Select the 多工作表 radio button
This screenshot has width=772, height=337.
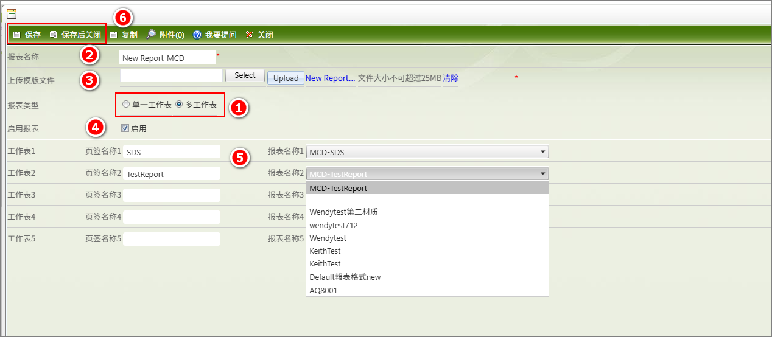tap(179, 105)
